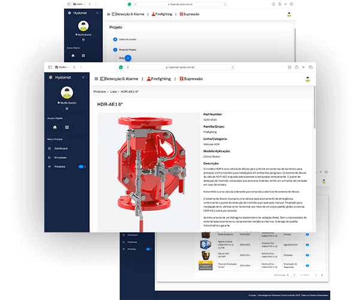Select Firefighting in the Projeto window
Image resolution: width=362 pixels, height=300 pixels.
click(x=162, y=14)
